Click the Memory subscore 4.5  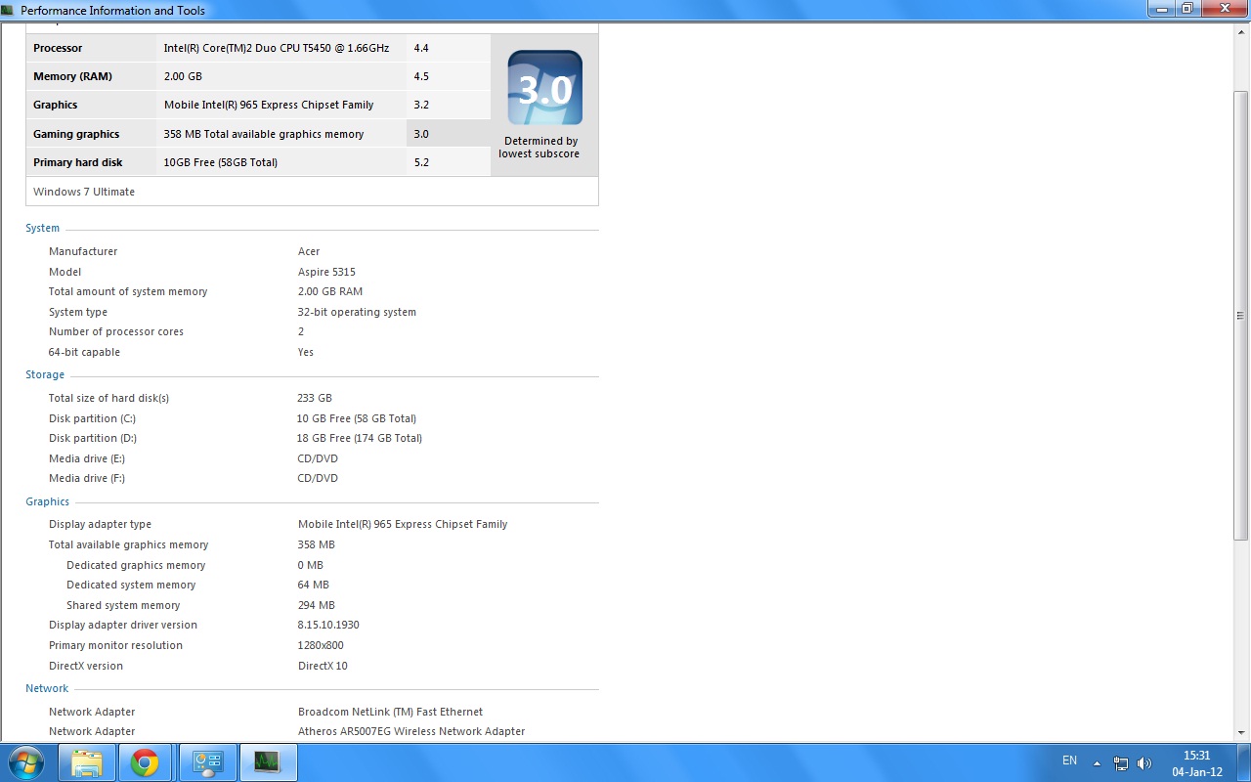point(421,76)
